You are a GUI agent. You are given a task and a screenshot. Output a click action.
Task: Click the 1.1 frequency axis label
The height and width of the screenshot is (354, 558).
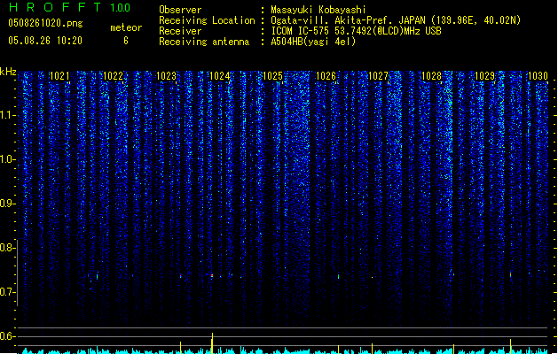7,115
